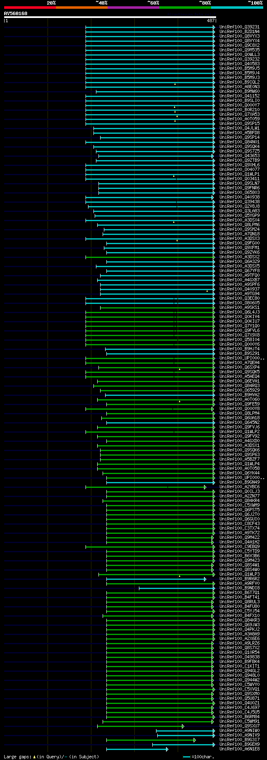Screen dimensions: 267x760
Task: Click the query gap marker on UniRef100_Q7XA53 row
Action: (x=177, y=116)
